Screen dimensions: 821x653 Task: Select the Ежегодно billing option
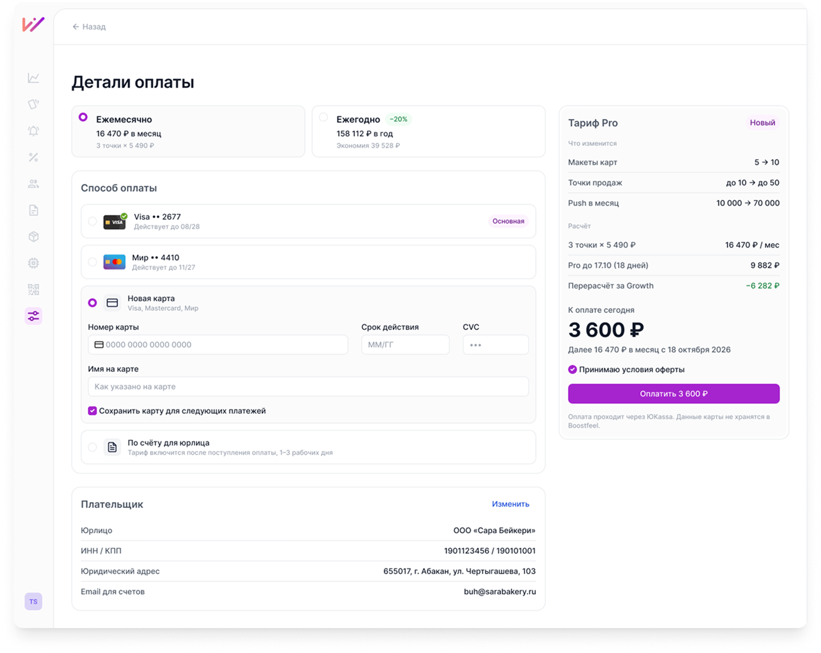pyautogui.click(x=429, y=132)
